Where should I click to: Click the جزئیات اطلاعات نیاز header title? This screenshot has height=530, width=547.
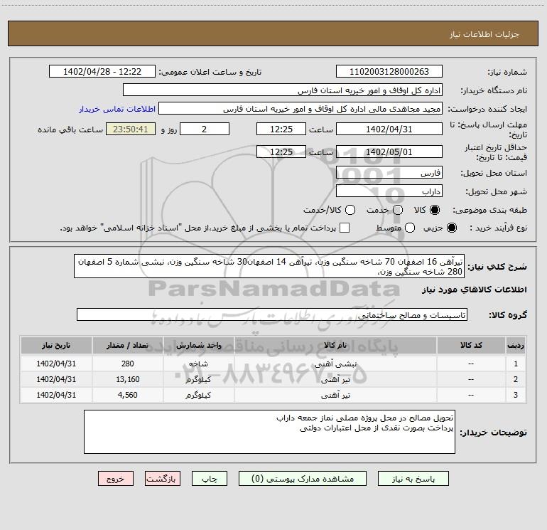coord(484,34)
